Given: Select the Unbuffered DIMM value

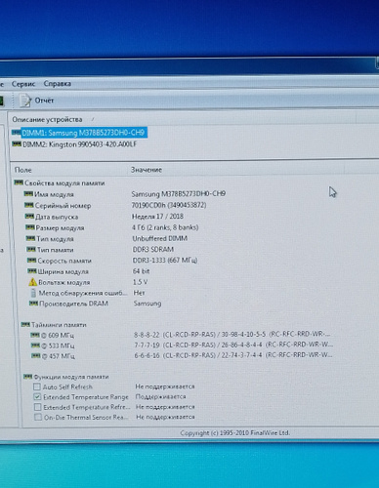Looking at the screenshot, I should (160, 238).
